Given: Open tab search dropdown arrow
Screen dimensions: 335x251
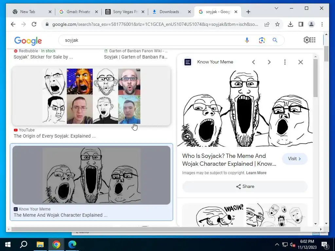Looking at the screenshot, I should (276, 8).
